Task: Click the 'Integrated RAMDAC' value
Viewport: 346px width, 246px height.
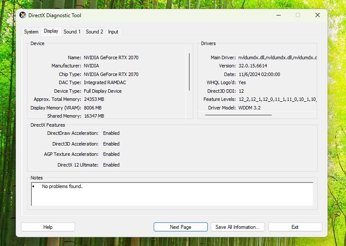Action: click(105, 82)
